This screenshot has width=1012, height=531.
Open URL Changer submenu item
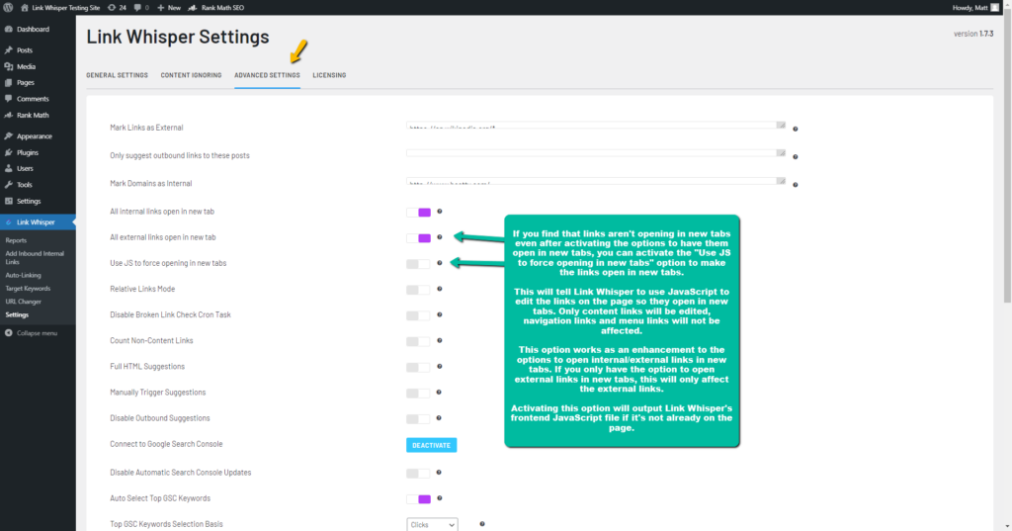pyautogui.click(x=24, y=302)
